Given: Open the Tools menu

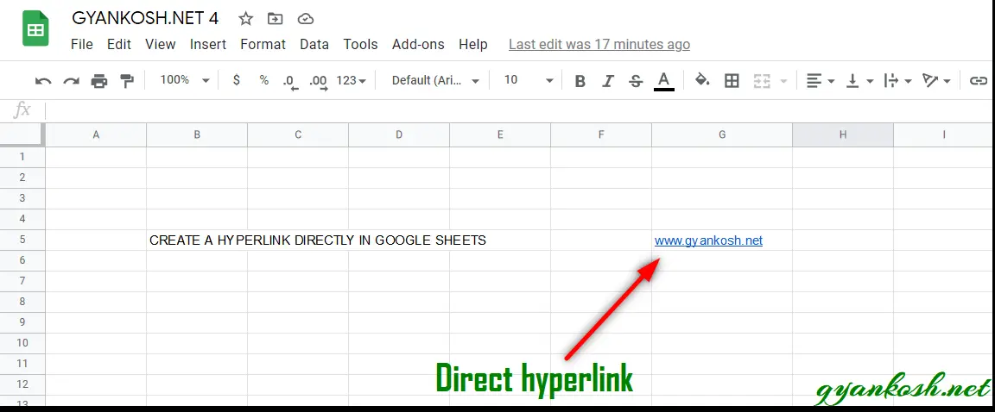Looking at the screenshot, I should click(x=360, y=44).
